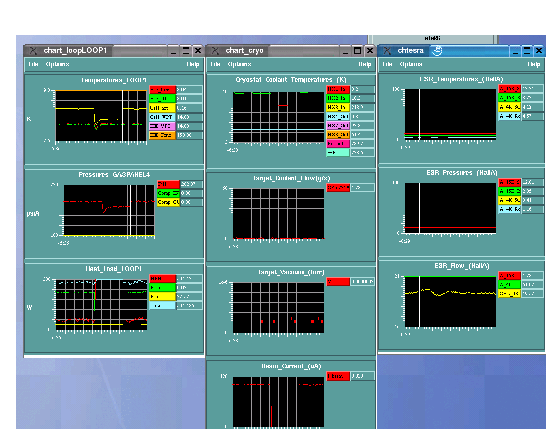Open Help menu in chart_loopLOOP1 window
Viewport: 546px width, 429px height.
(193, 64)
